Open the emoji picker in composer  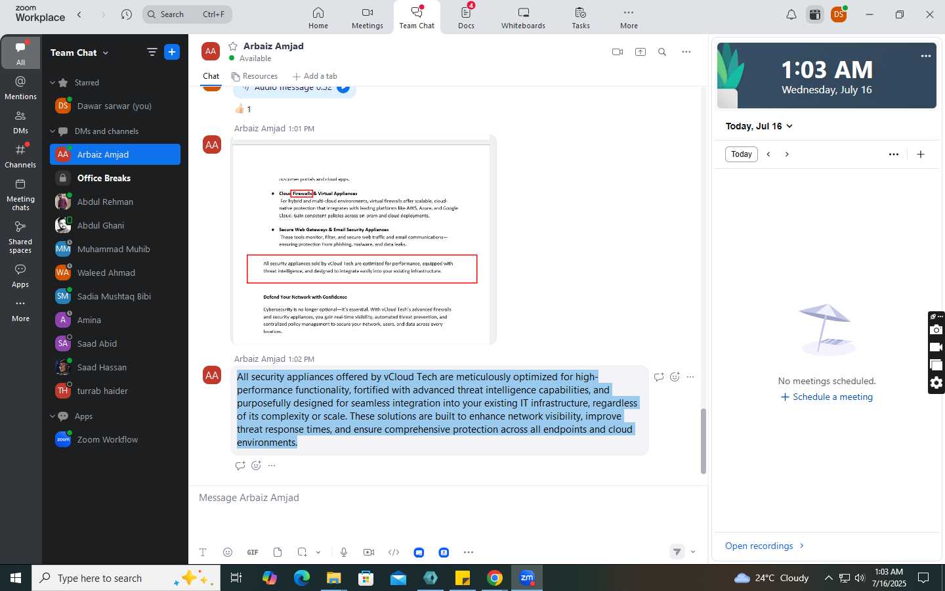pos(228,552)
